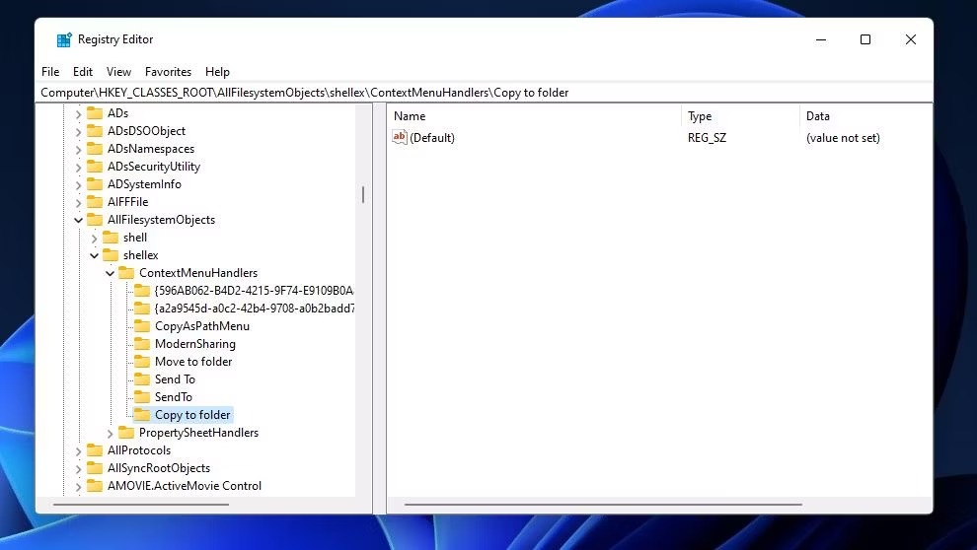Click the Copy to folder key icon
Viewport: 977px width, 550px height.
pyautogui.click(x=142, y=414)
